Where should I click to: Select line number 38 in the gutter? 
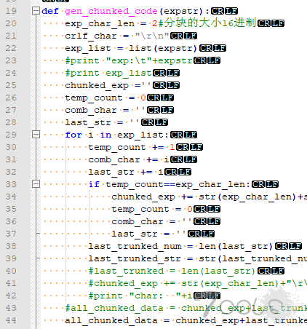(x=11, y=246)
